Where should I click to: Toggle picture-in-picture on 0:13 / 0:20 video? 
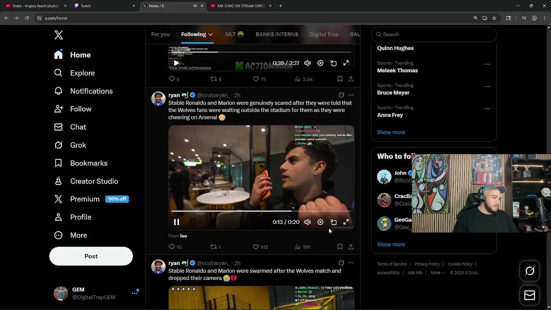pos(333,222)
